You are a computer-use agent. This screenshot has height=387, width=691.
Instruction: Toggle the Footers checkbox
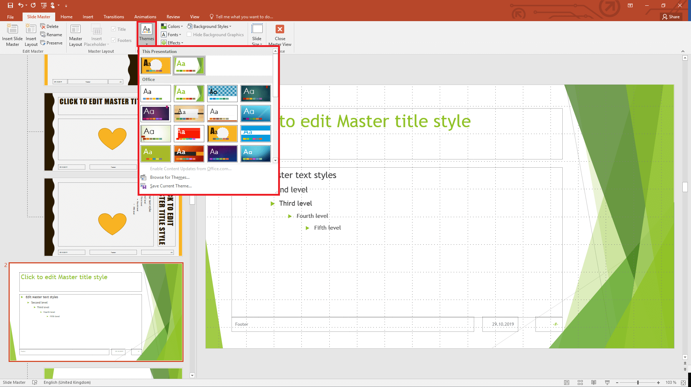114,40
